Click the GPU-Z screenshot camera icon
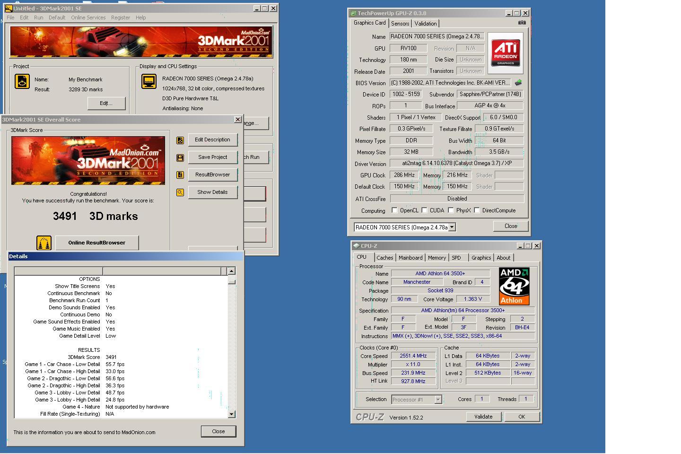Image resolution: width=681 pixels, height=454 pixels. [x=522, y=23]
